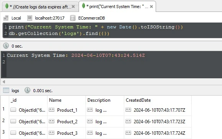Viewport: 222px width, 139px height.
Task: Close the '//Create logs data expires' tab
Action: coord(73,7)
